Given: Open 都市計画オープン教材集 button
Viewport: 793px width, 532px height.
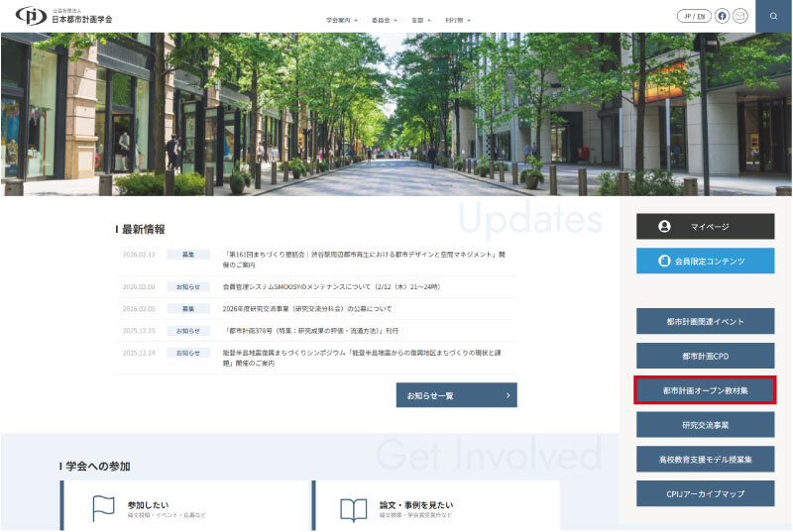Looking at the screenshot, I should [705, 390].
